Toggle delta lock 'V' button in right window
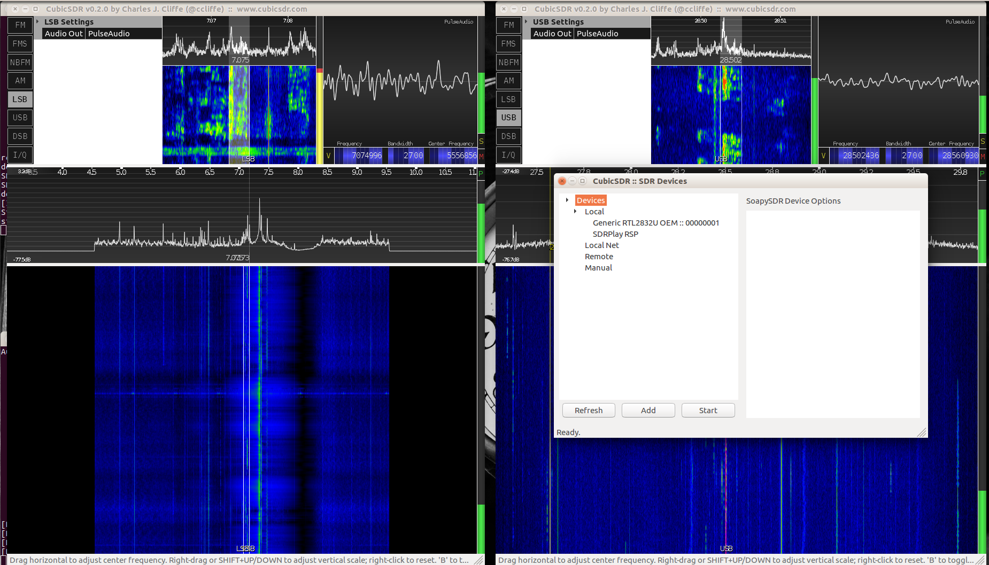Viewport: 989px width, 565px height. tap(823, 156)
